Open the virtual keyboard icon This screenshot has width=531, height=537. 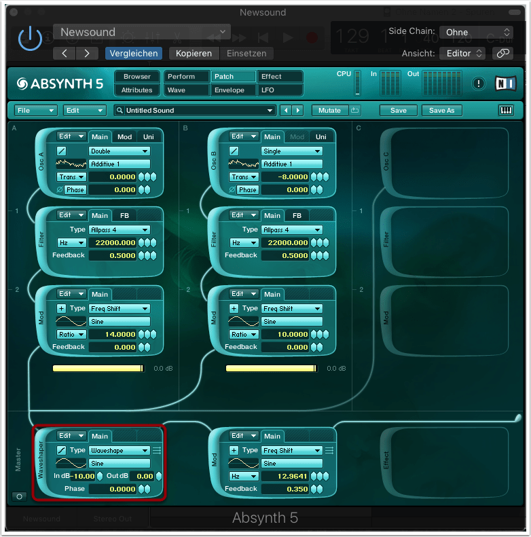506,110
